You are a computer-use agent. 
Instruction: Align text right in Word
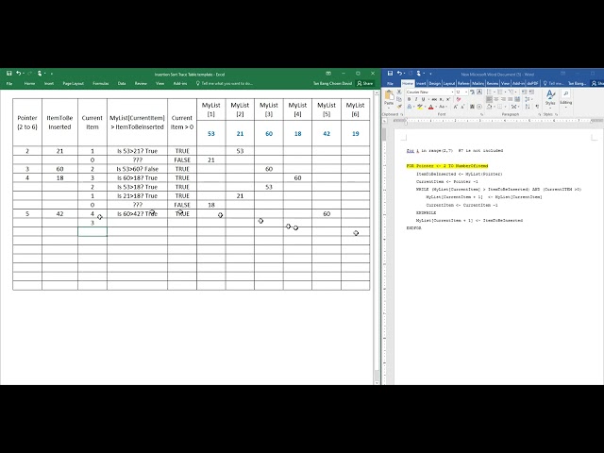tap(503, 99)
